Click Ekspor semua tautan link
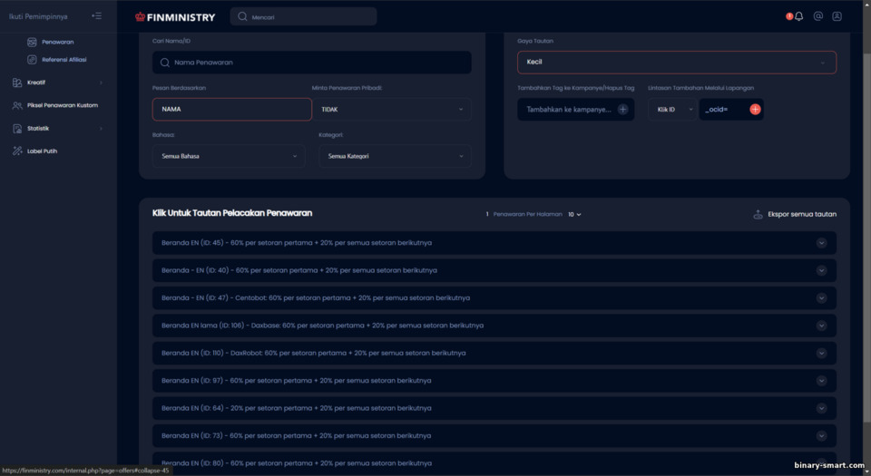 click(801, 214)
